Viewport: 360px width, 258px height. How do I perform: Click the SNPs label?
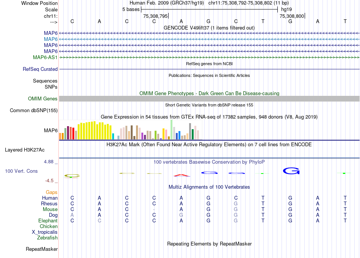pos(51,87)
